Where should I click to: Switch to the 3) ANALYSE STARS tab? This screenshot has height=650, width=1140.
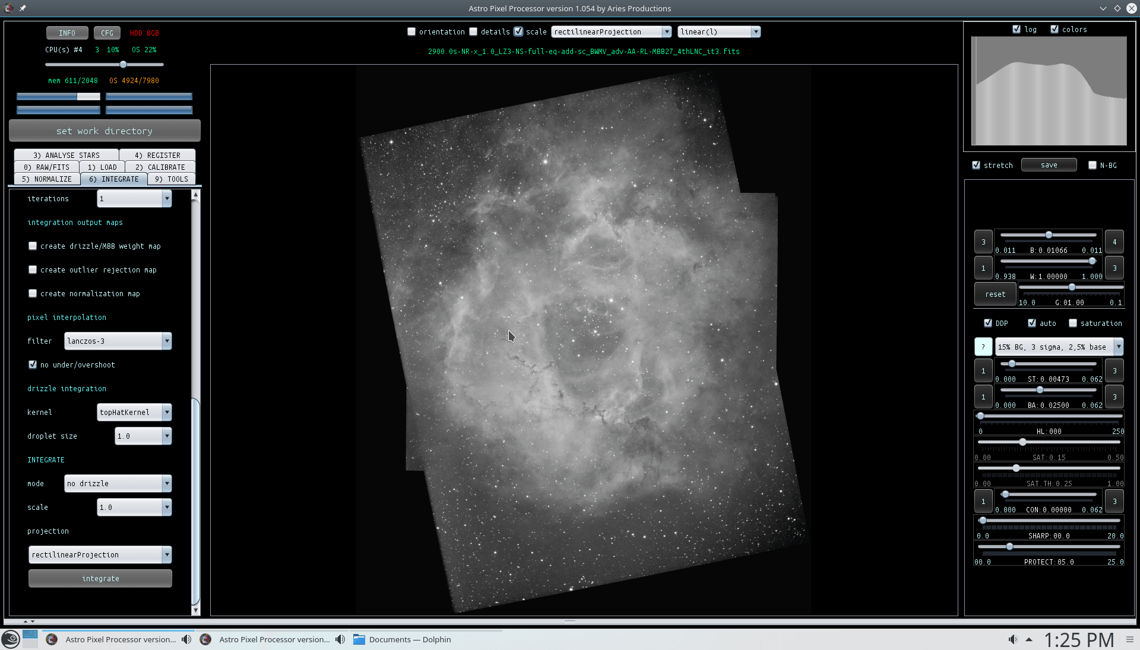coord(66,155)
